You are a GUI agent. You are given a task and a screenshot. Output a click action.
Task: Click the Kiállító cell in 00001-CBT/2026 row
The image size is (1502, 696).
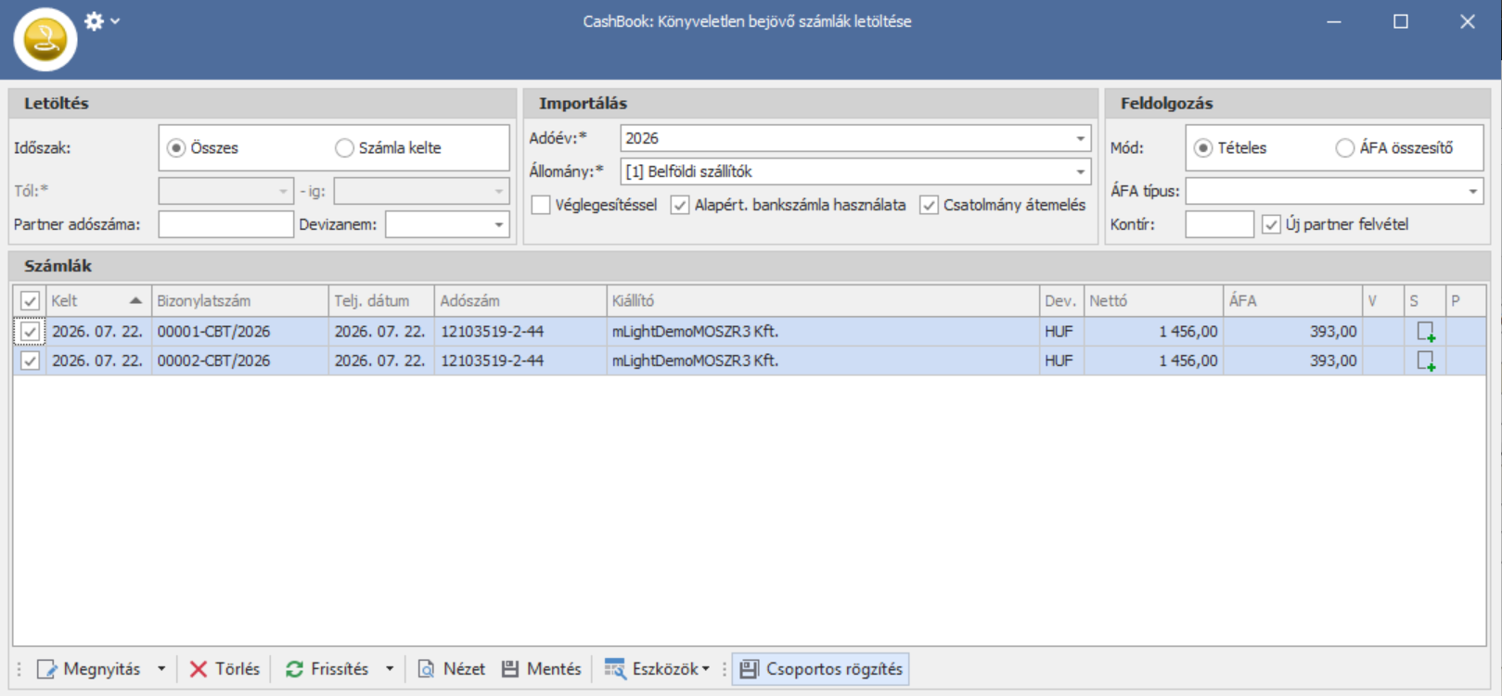coord(823,332)
